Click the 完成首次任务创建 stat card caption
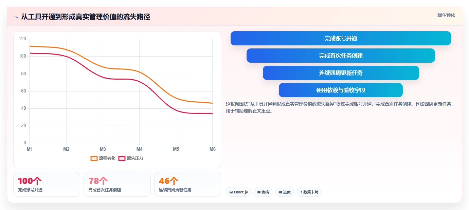469x210 pixels. (x=105, y=190)
